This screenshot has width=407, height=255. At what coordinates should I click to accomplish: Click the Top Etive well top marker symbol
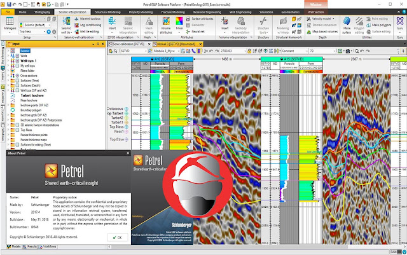127,139
